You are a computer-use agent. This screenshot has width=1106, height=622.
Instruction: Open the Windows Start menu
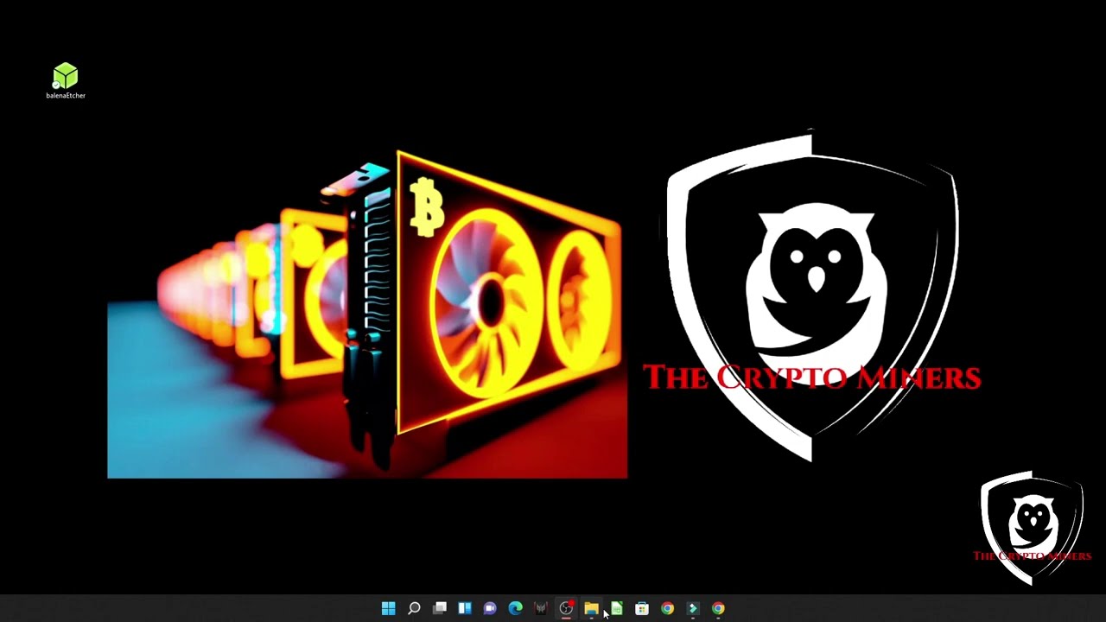(389, 608)
